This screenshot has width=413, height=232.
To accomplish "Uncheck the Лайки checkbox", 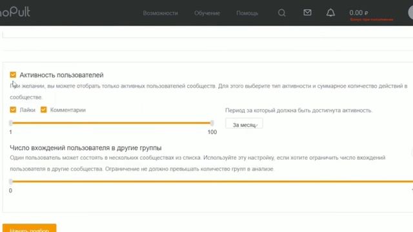I will pyautogui.click(x=13, y=110).
